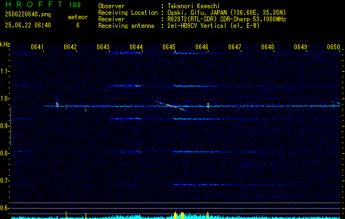Click the R820T2(RTL-SDR) SDR-Sharp 53.1000MHz text

coord(227,19)
